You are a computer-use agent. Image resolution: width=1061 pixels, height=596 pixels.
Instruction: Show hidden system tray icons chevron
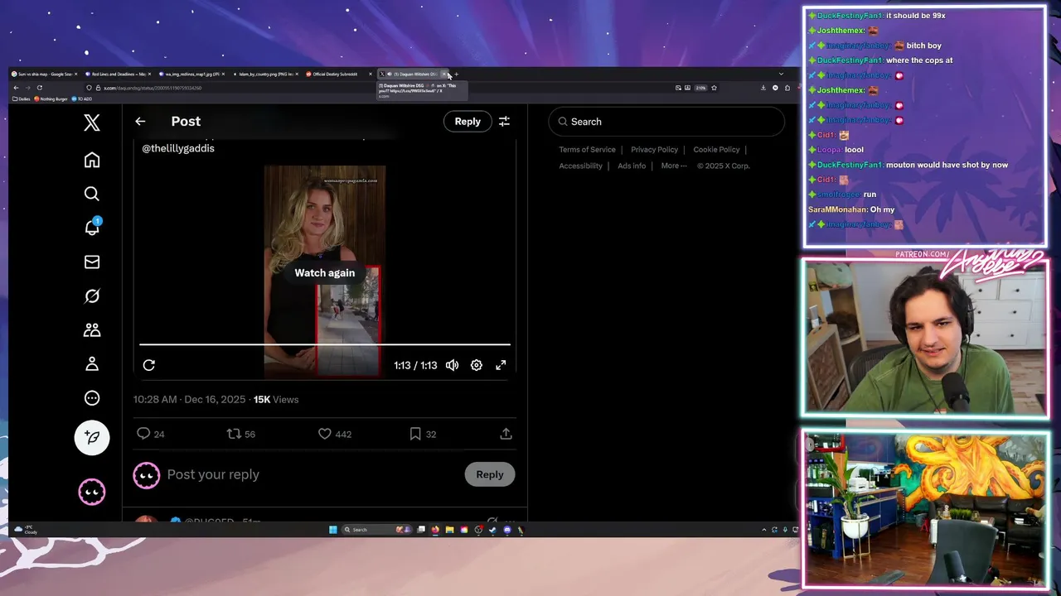[x=764, y=530]
